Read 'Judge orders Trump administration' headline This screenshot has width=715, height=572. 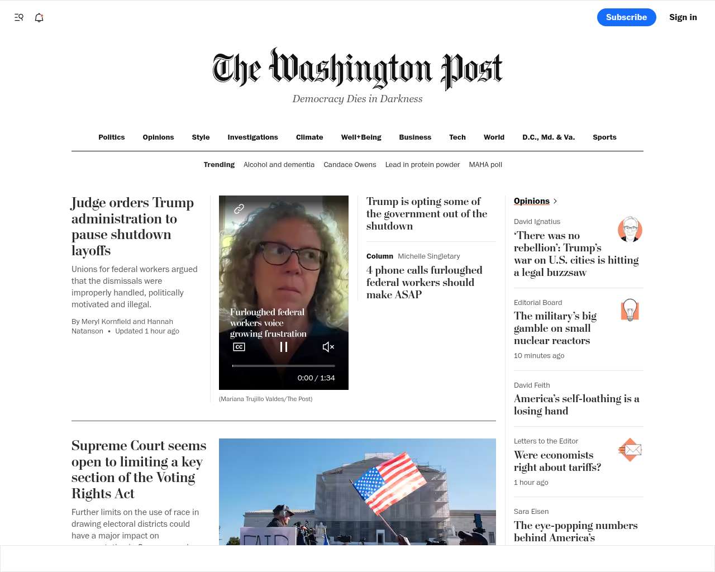pos(133,226)
